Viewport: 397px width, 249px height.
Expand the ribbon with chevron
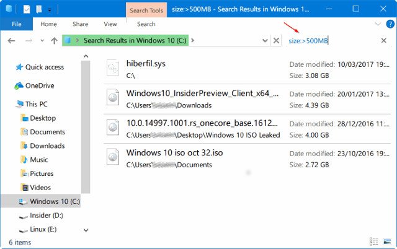tap(378, 24)
